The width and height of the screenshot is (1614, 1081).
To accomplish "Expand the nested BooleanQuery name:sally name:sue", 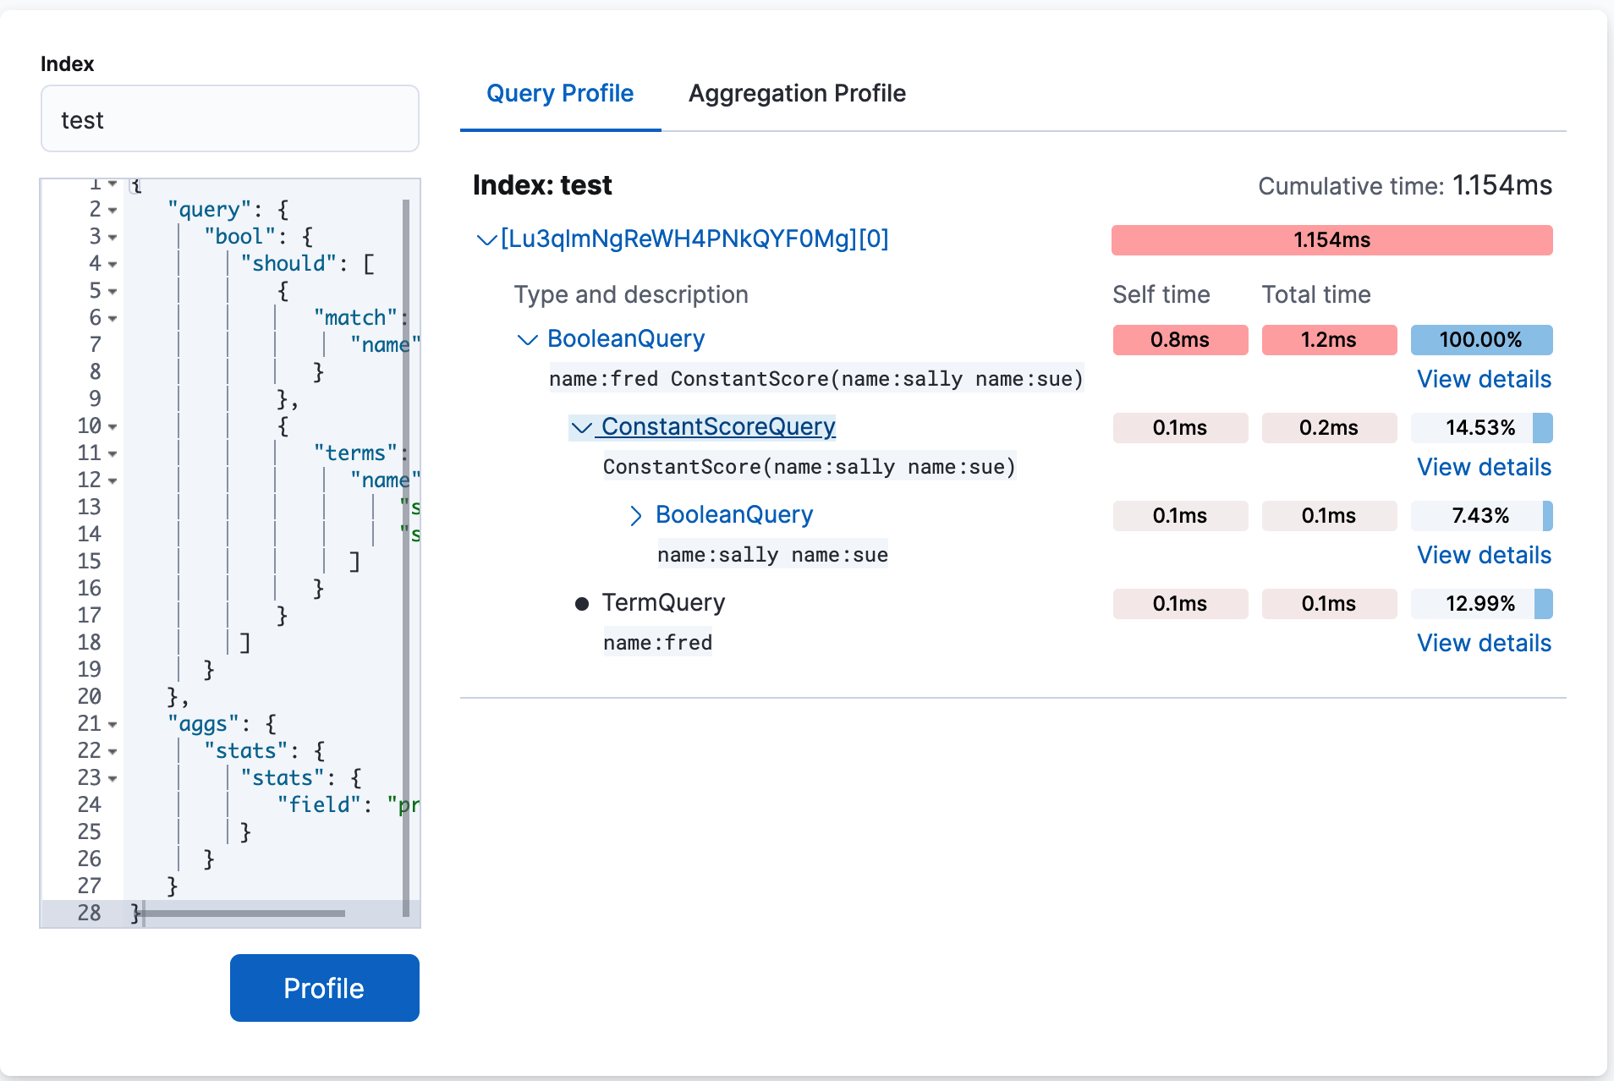I will (x=635, y=515).
